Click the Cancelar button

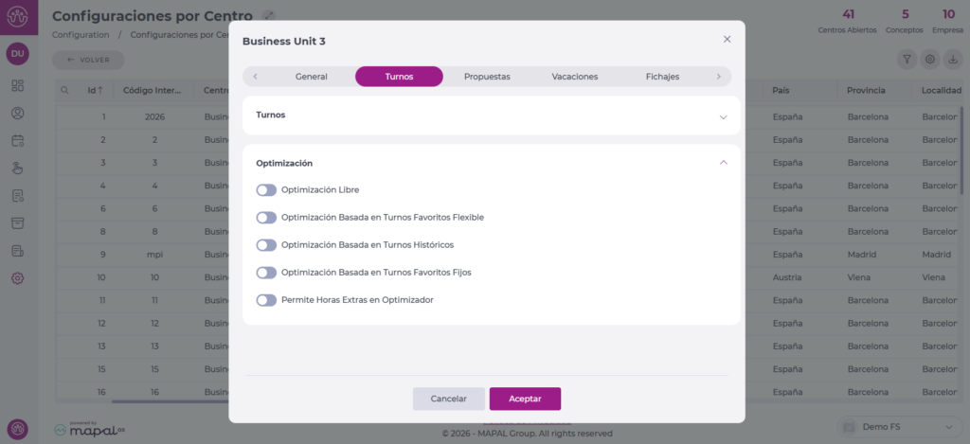448,399
